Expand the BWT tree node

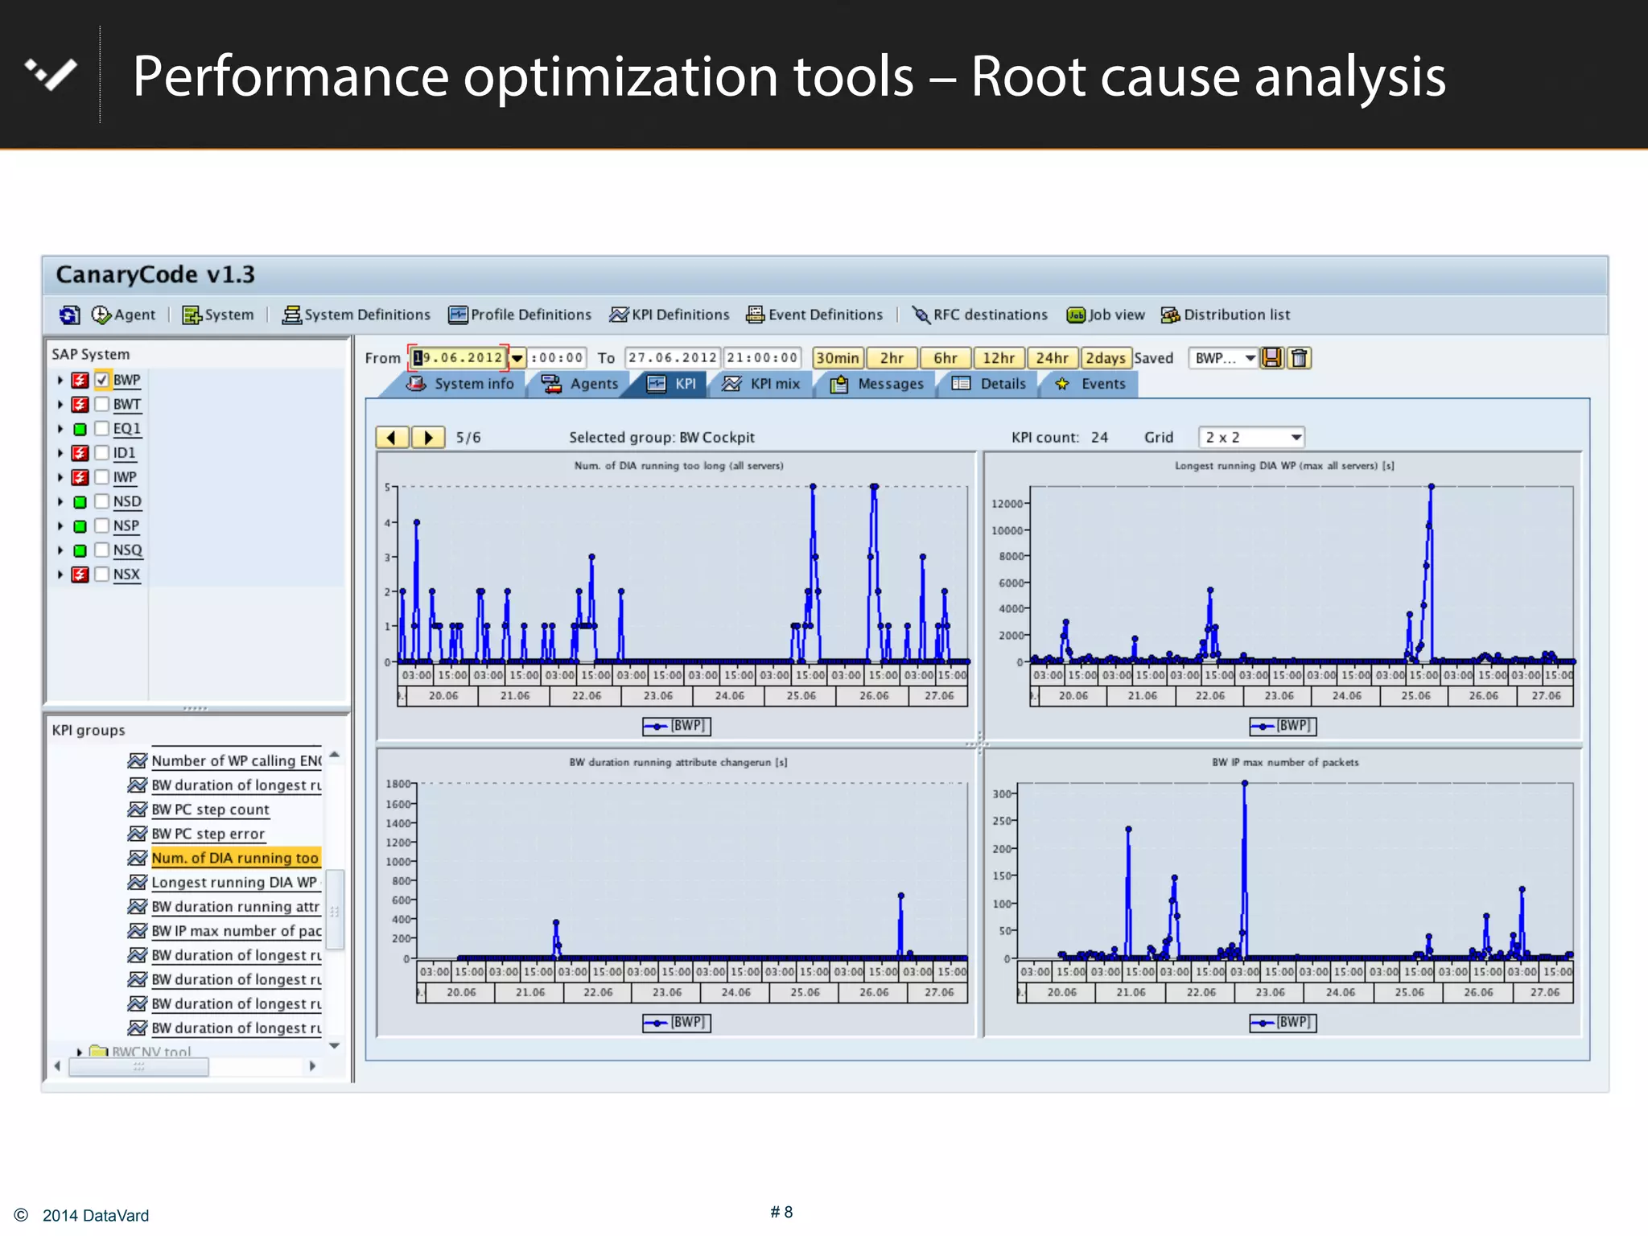pyautogui.click(x=60, y=404)
